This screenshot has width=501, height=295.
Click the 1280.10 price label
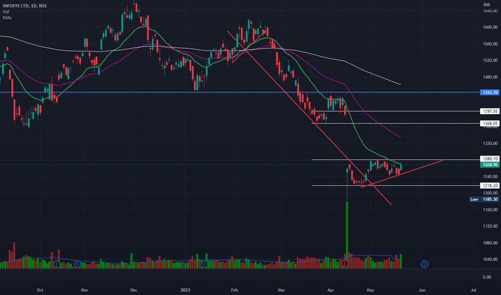(490, 159)
